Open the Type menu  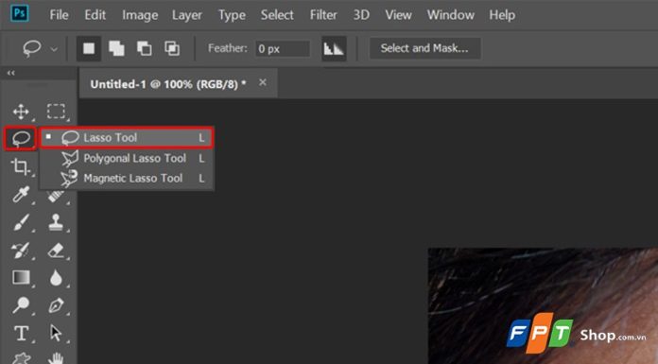(x=232, y=15)
